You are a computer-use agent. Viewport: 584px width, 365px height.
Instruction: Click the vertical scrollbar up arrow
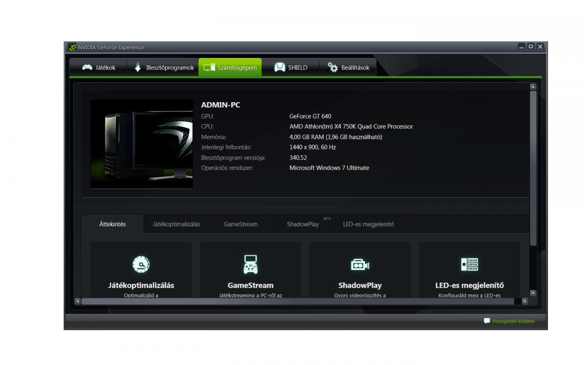[x=533, y=87]
